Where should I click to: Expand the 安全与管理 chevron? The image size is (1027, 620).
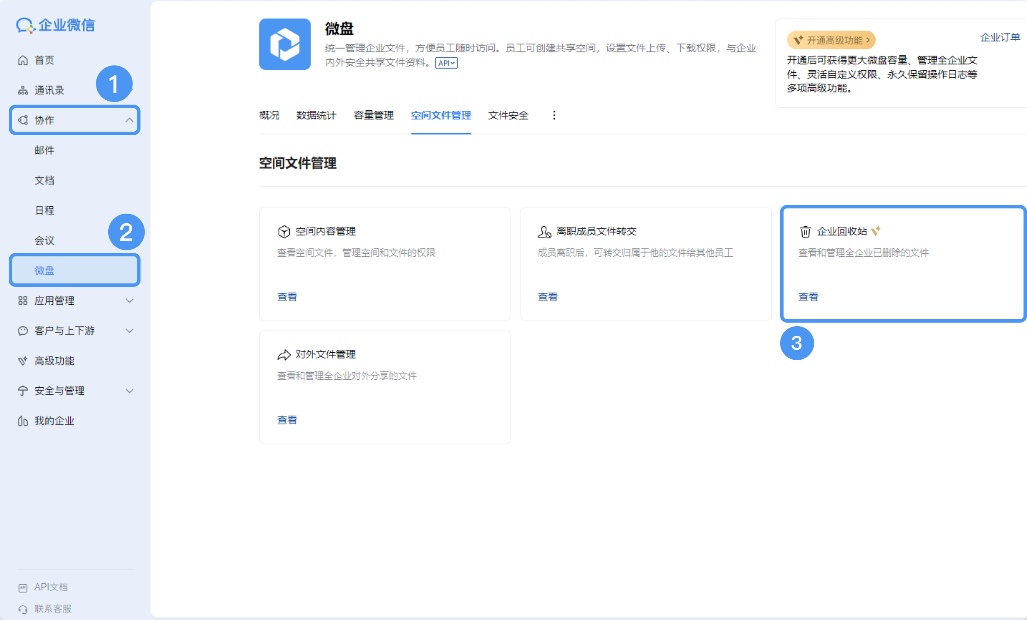pos(130,391)
